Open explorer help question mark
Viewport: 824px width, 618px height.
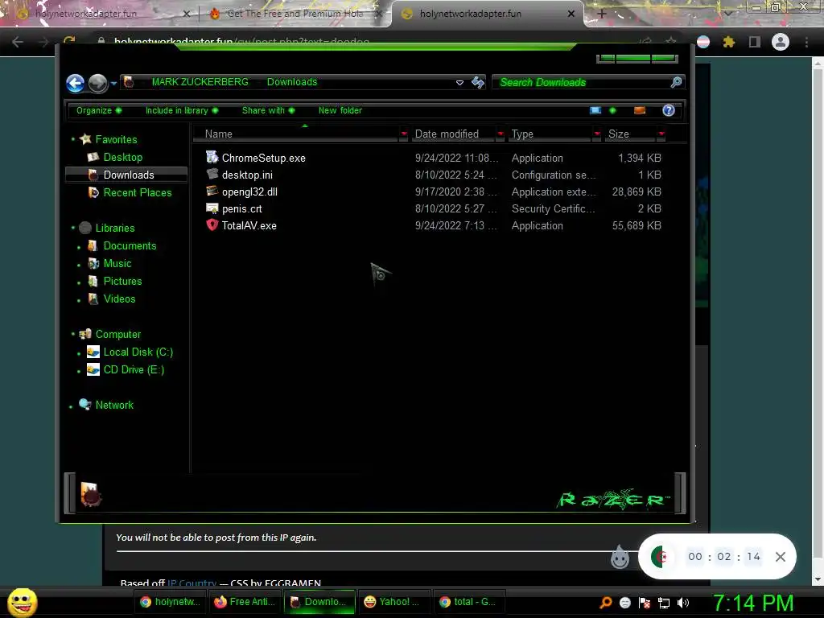pos(669,110)
